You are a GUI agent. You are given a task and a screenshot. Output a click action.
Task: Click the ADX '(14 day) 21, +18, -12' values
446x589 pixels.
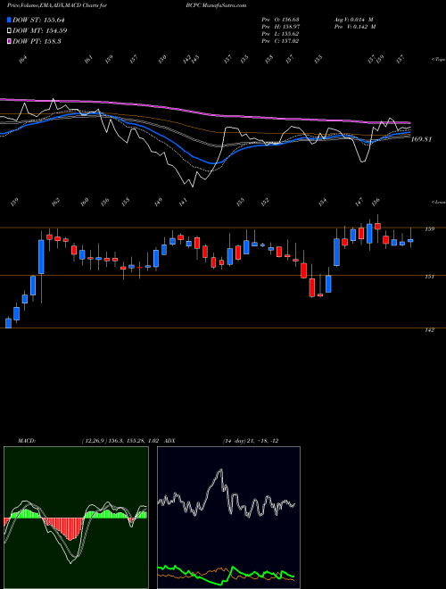tap(250, 440)
